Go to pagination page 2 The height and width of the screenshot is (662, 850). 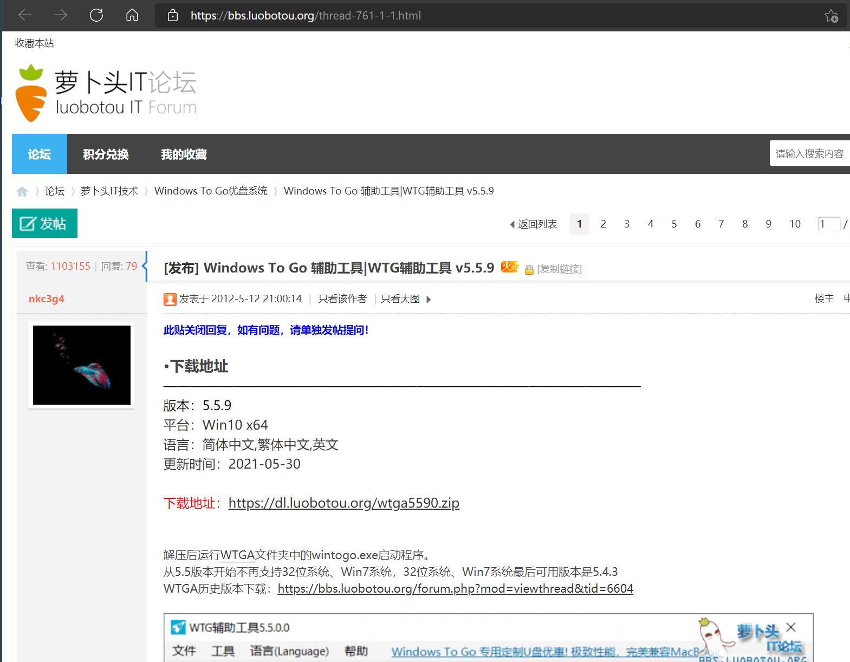click(603, 224)
